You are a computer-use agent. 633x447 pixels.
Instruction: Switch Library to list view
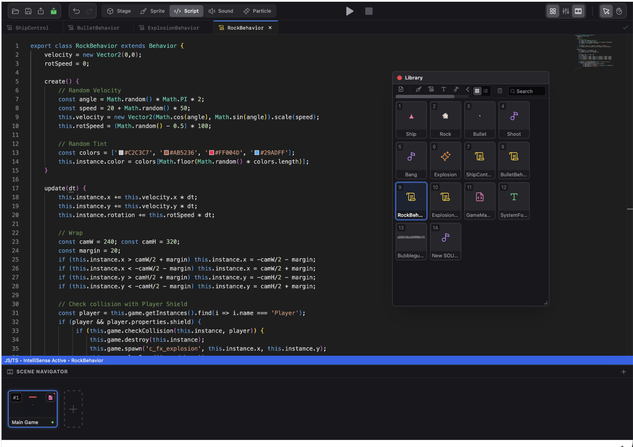click(486, 91)
